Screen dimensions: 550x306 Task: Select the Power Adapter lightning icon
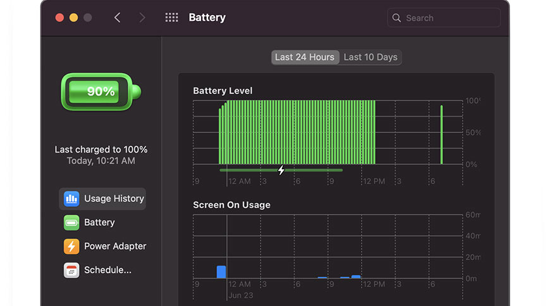point(71,247)
